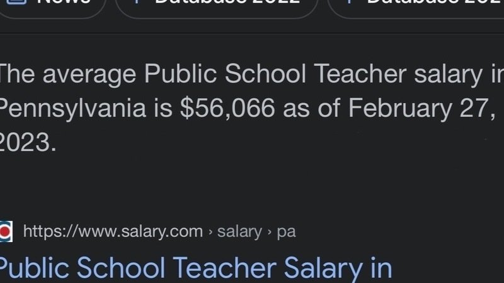Click the breadcrumb chevron just before "pa"
504x283 pixels.
tap(269, 232)
